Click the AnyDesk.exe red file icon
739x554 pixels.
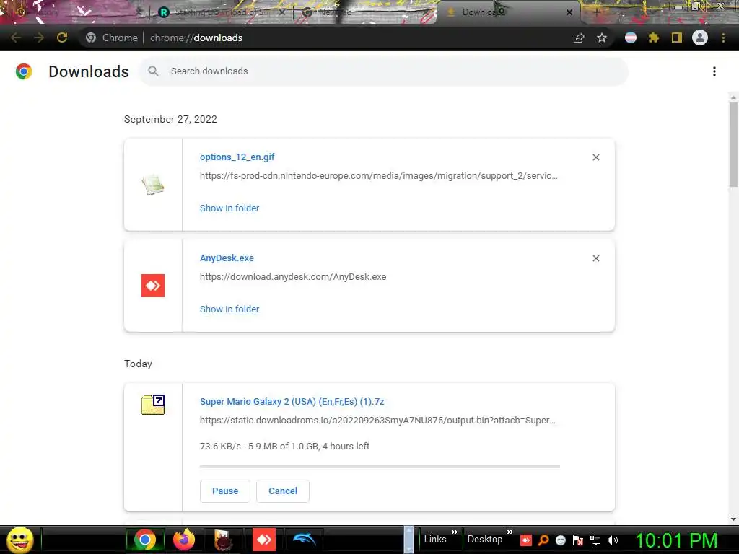point(153,286)
